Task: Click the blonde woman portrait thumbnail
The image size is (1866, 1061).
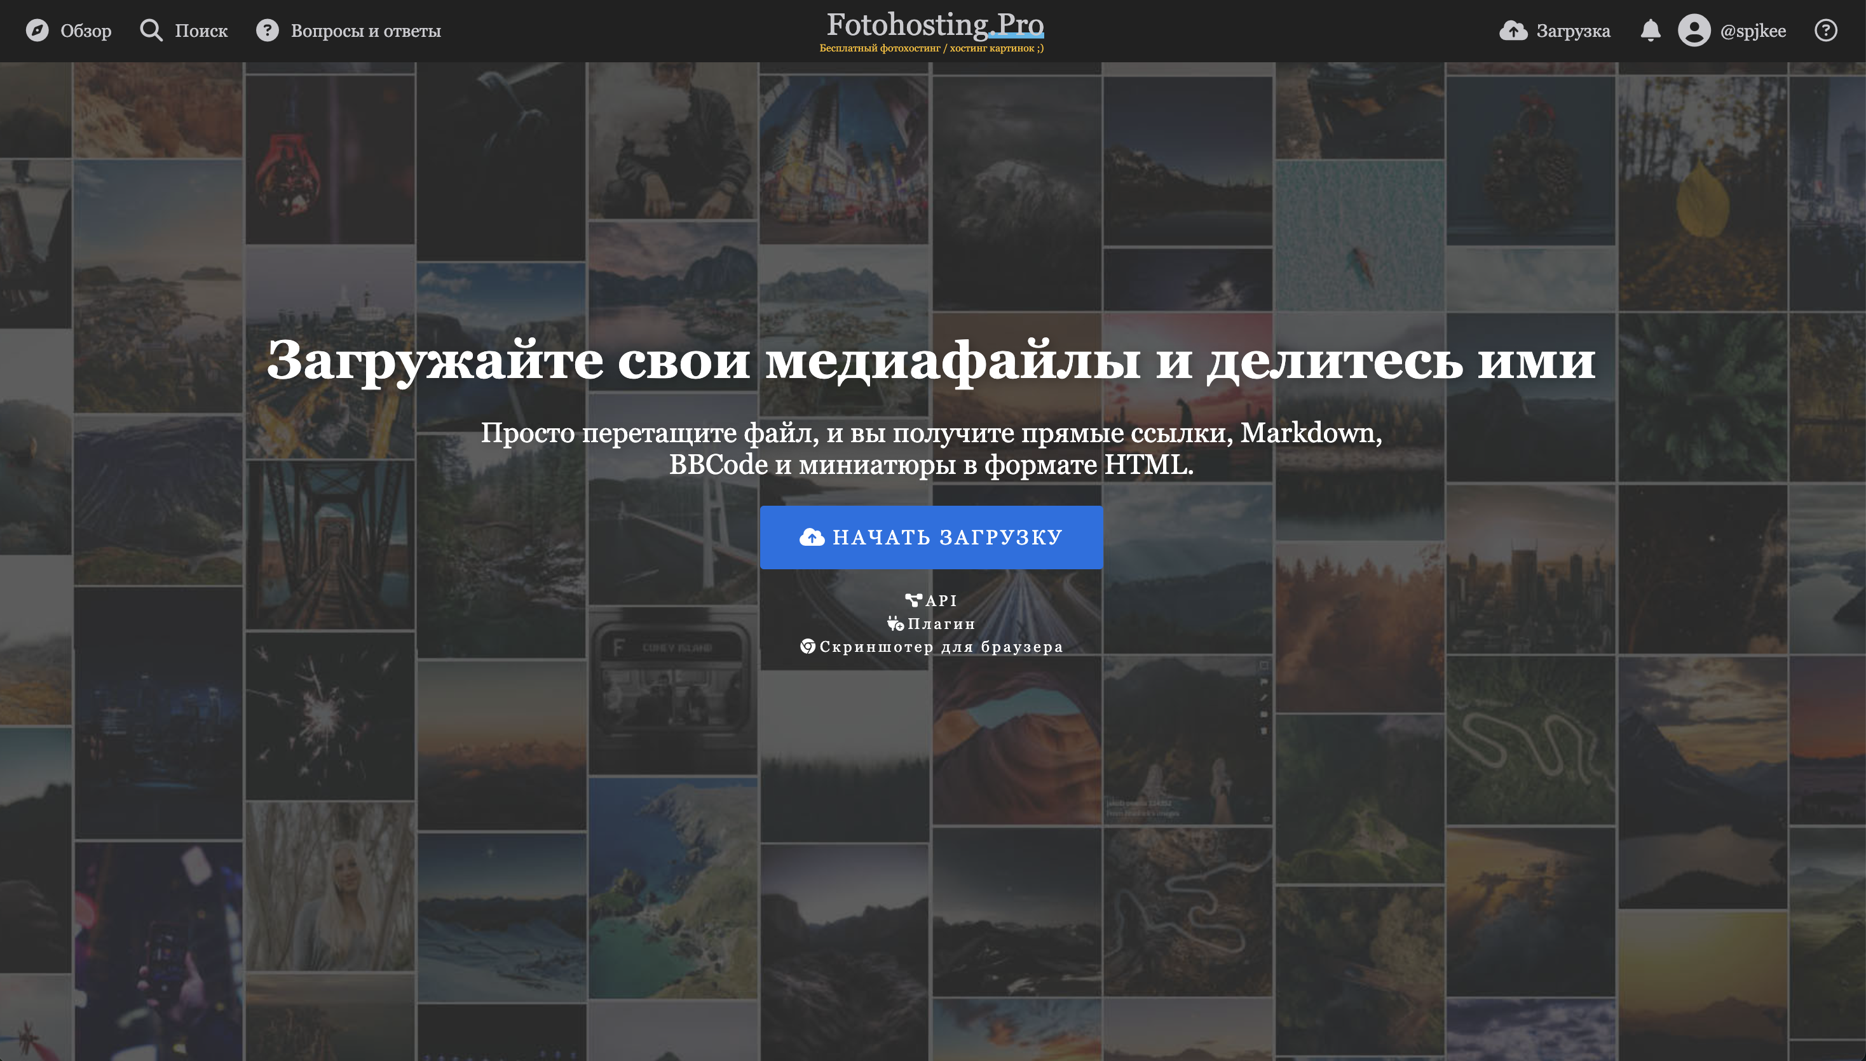Action: [x=330, y=886]
